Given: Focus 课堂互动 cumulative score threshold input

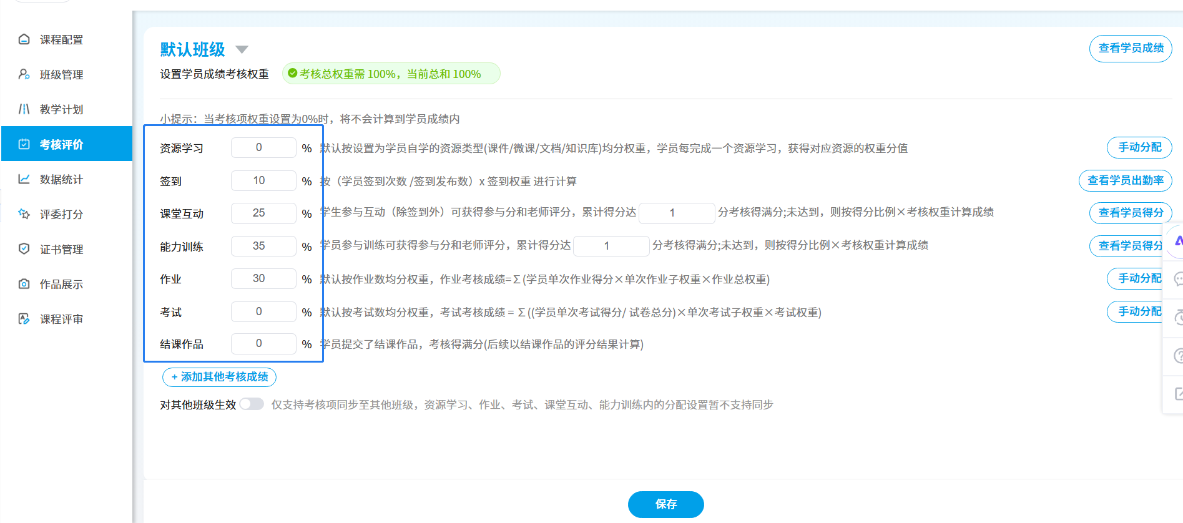Looking at the screenshot, I should (677, 213).
